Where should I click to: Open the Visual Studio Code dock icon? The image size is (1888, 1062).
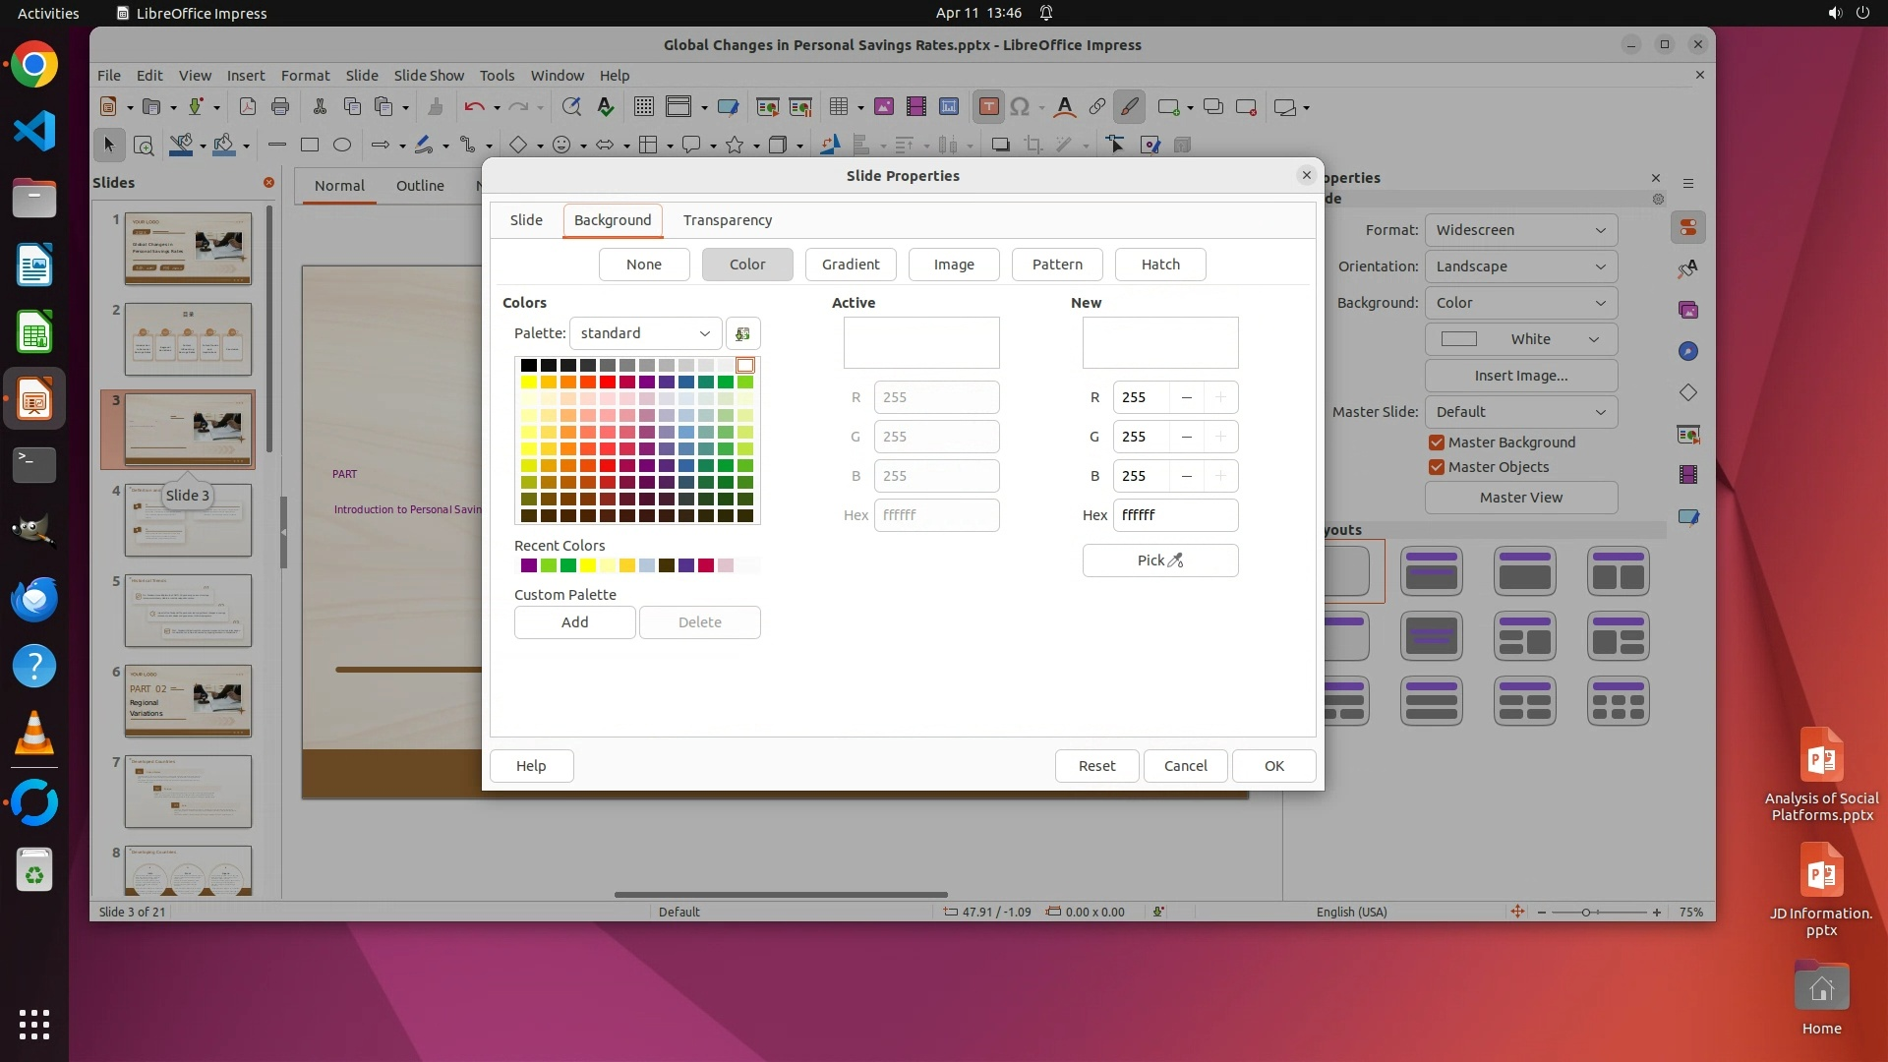[34, 132]
